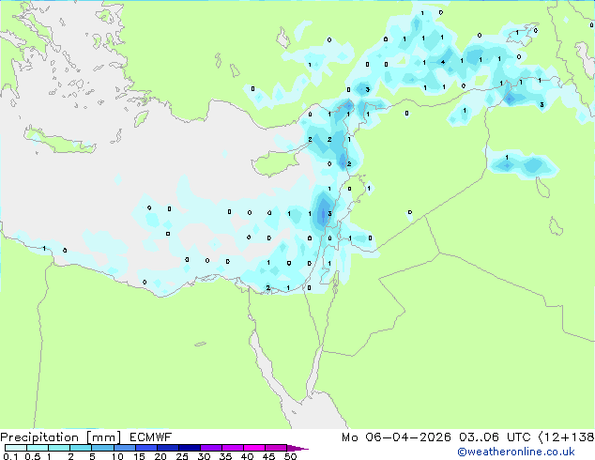Click the 5–10 mm legend color swatch
Viewport: 595px width, 460px height.
click(x=102, y=448)
